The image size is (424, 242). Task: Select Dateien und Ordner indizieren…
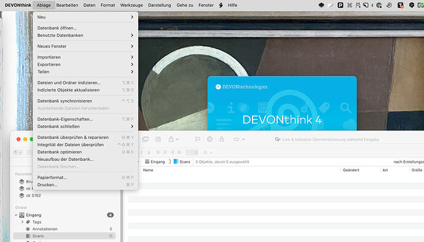(85, 82)
